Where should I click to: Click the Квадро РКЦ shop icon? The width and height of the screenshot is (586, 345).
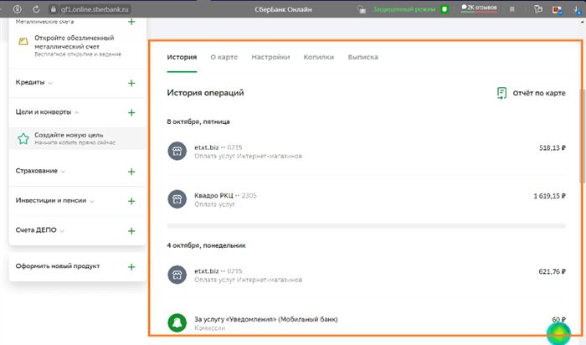[x=177, y=198]
